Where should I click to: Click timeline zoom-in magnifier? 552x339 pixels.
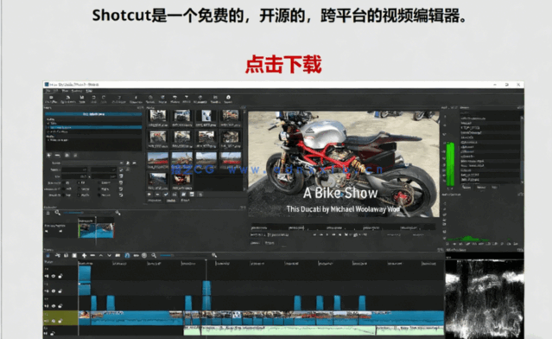214,255
